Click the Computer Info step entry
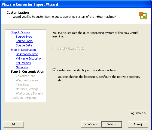Viewport: 152px width, 130px height. 25,76
